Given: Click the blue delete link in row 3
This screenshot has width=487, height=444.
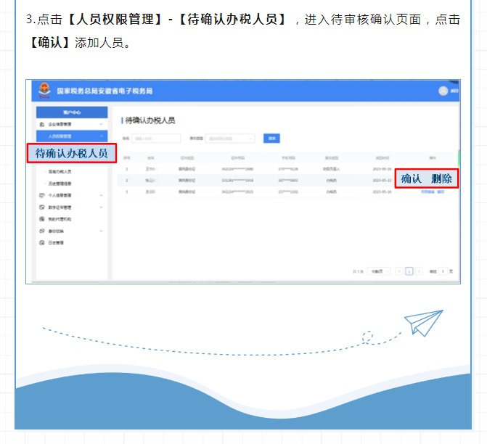Looking at the screenshot, I should [441, 192].
